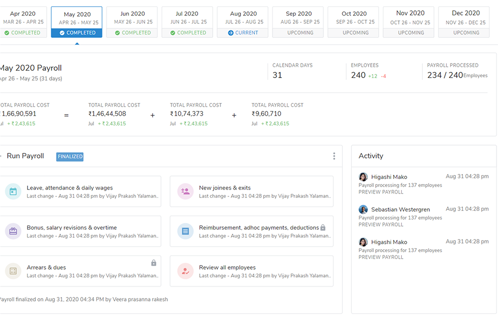Click lock icon beside Reimbursement, adhoc payments title

pos(323,227)
